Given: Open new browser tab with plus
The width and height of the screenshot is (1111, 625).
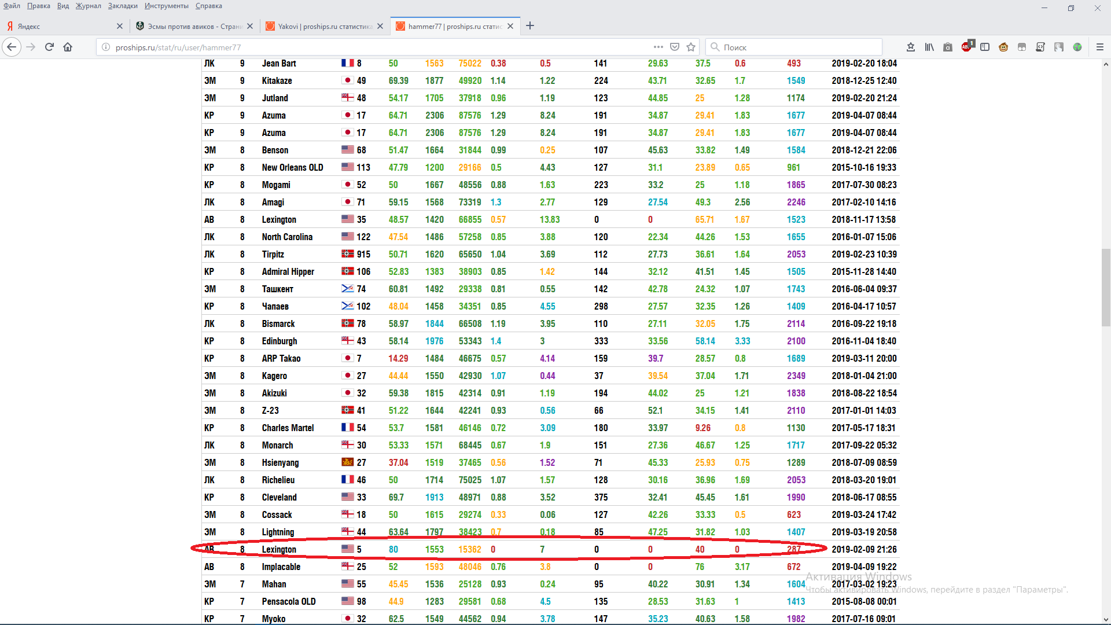Looking at the screenshot, I should click(530, 25).
